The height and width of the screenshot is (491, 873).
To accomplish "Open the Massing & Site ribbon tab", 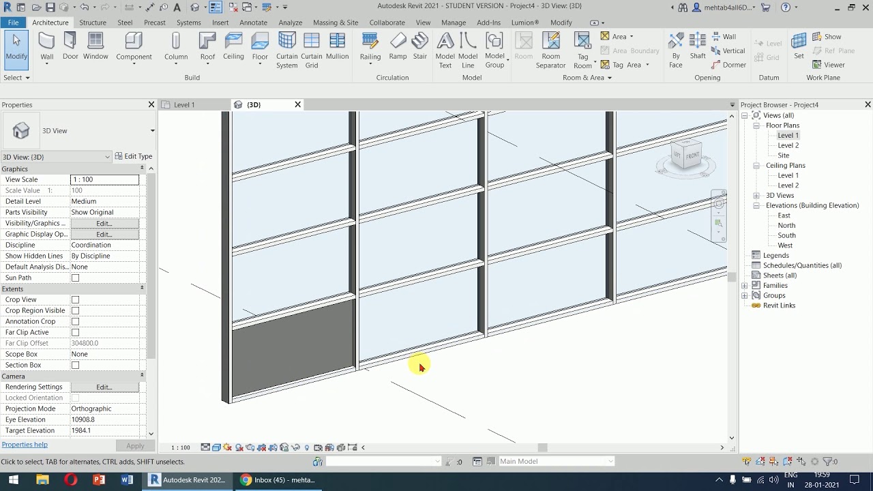I will (x=336, y=23).
